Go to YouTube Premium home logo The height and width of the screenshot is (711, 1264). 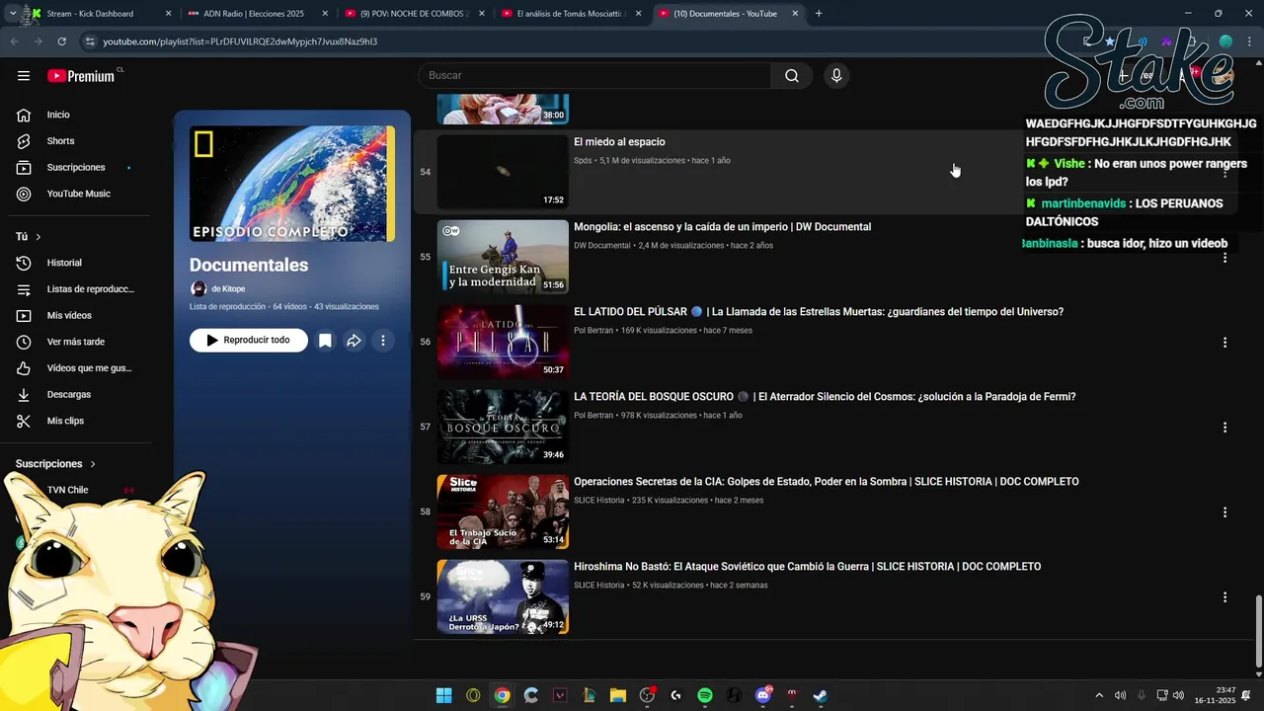tap(81, 76)
